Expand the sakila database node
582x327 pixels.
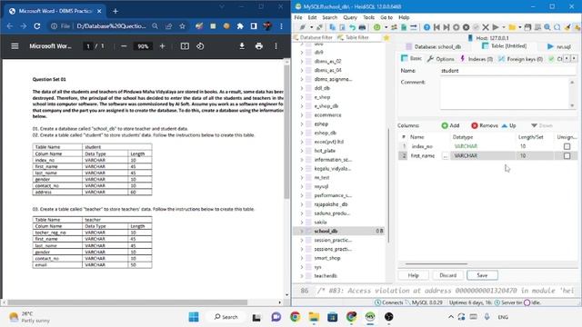point(302,222)
